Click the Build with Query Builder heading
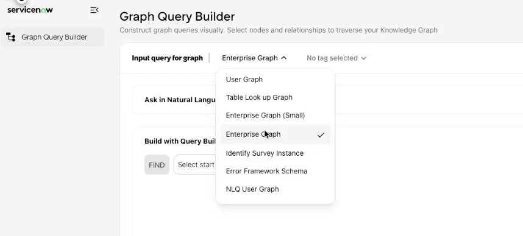 pos(180,141)
